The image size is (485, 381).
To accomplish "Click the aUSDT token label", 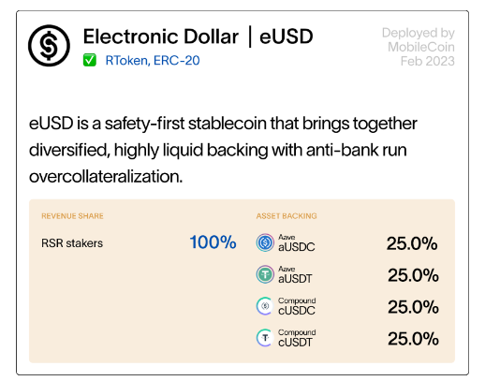I will pyautogui.click(x=295, y=279).
